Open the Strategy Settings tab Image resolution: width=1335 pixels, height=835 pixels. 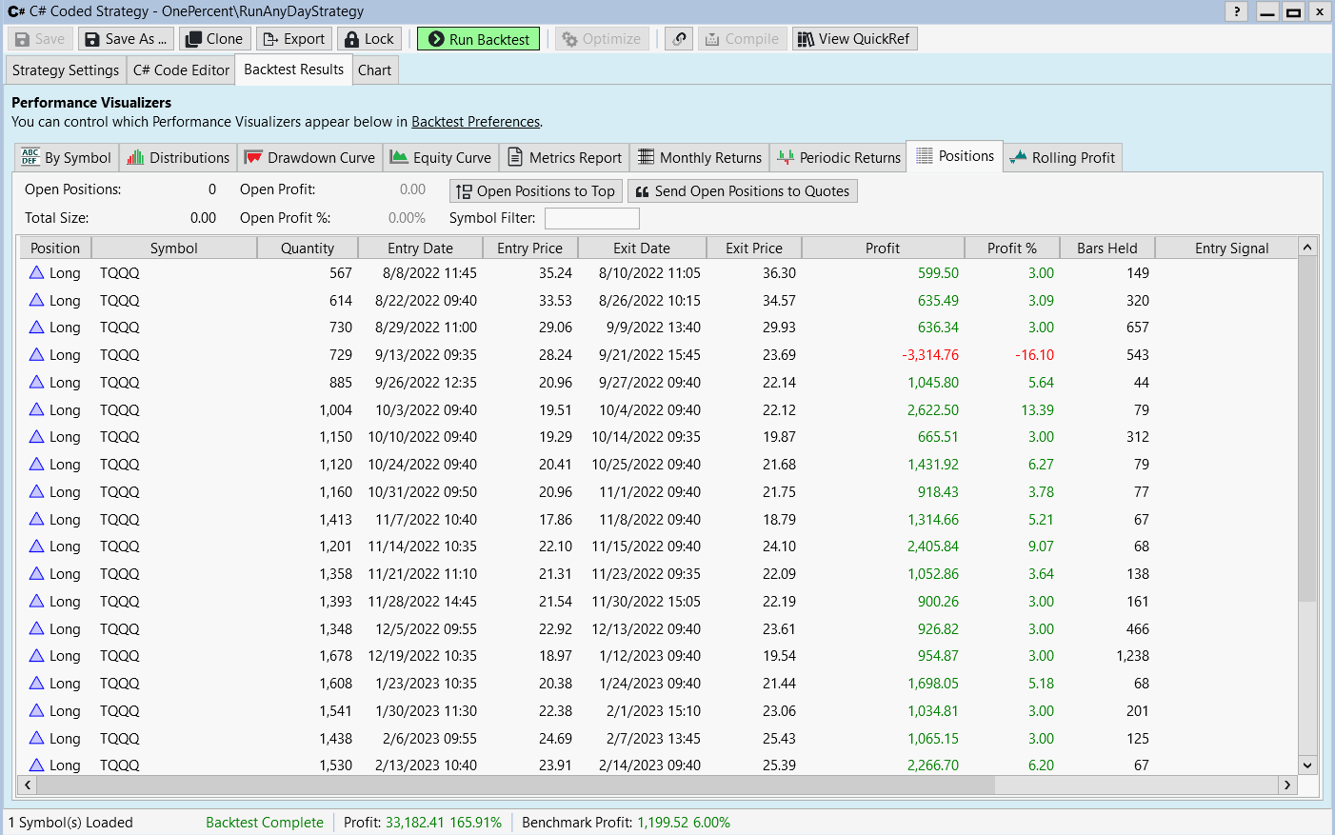(66, 70)
